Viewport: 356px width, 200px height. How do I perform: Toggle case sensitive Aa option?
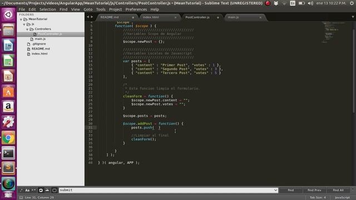27,190
